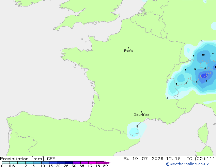Click the '(00+111)' forecast offset text
The height and width of the screenshot is (167, 216).
tap(205, 159)
